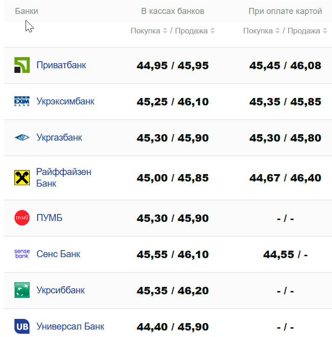Open the Универсал Банк link
The image size is (332, 337).
click(x=70, y=326)
